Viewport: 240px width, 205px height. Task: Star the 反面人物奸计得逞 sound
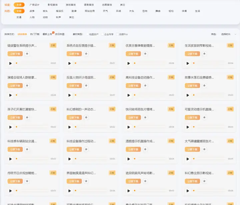(x=86, y=86)
